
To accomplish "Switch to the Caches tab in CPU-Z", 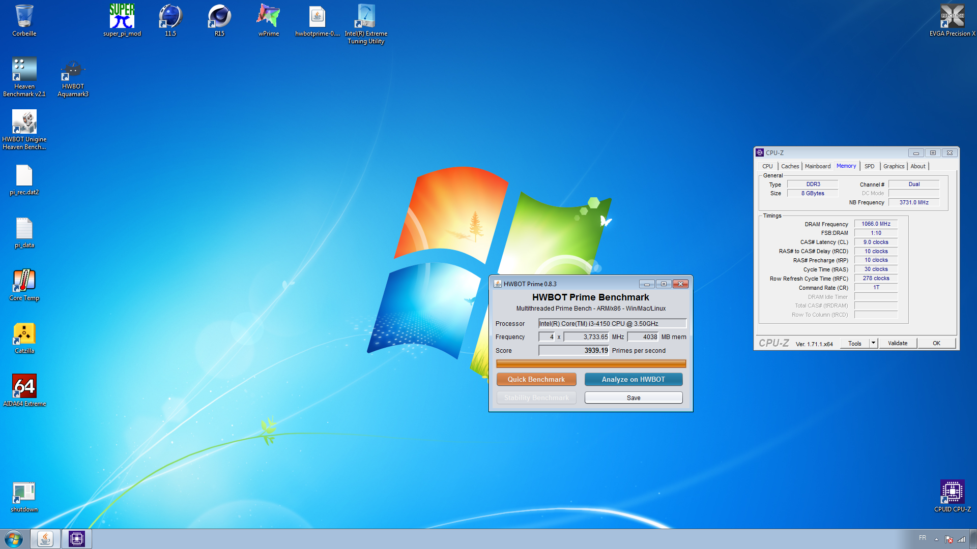I will (790, 166).
